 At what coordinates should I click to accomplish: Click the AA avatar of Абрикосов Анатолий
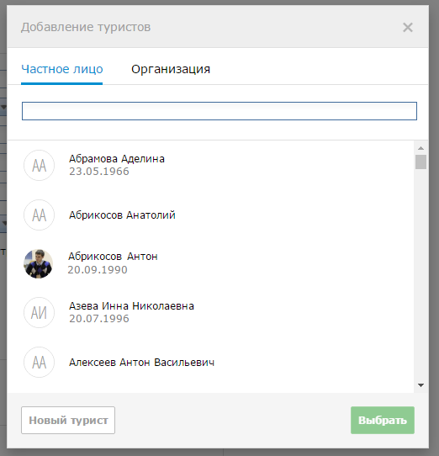[39, 215]
